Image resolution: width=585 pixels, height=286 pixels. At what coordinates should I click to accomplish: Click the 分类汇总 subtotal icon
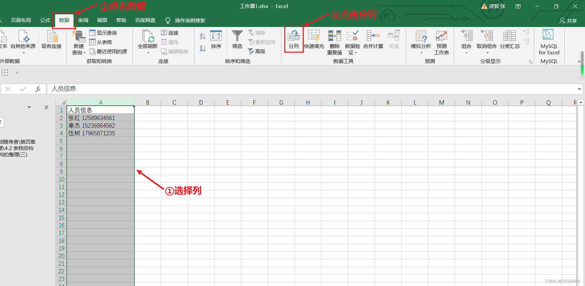tap(510, 36)
